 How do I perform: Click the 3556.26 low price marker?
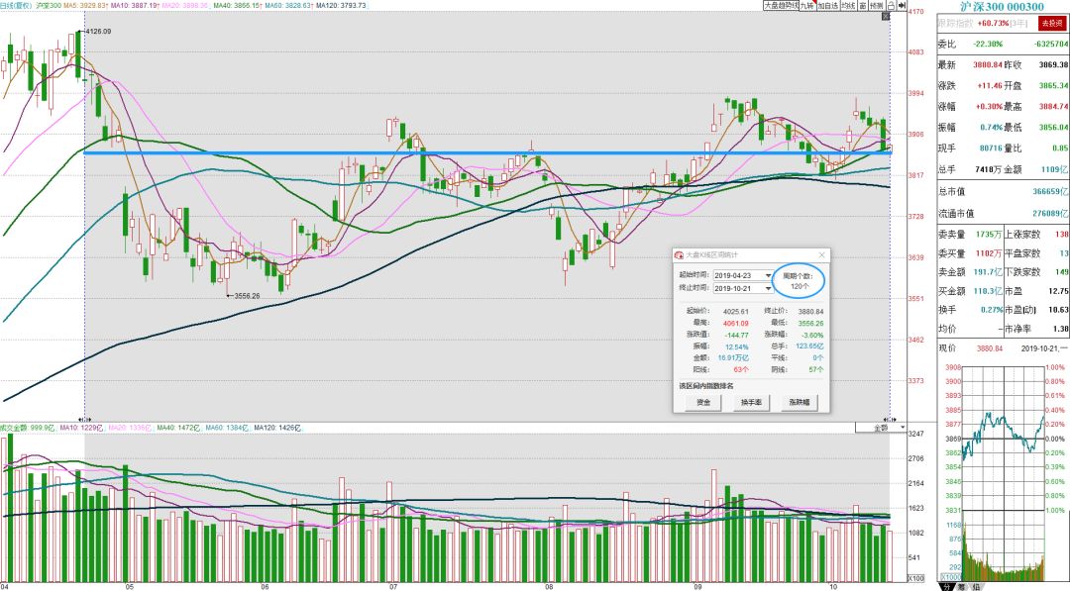point(247,296)
